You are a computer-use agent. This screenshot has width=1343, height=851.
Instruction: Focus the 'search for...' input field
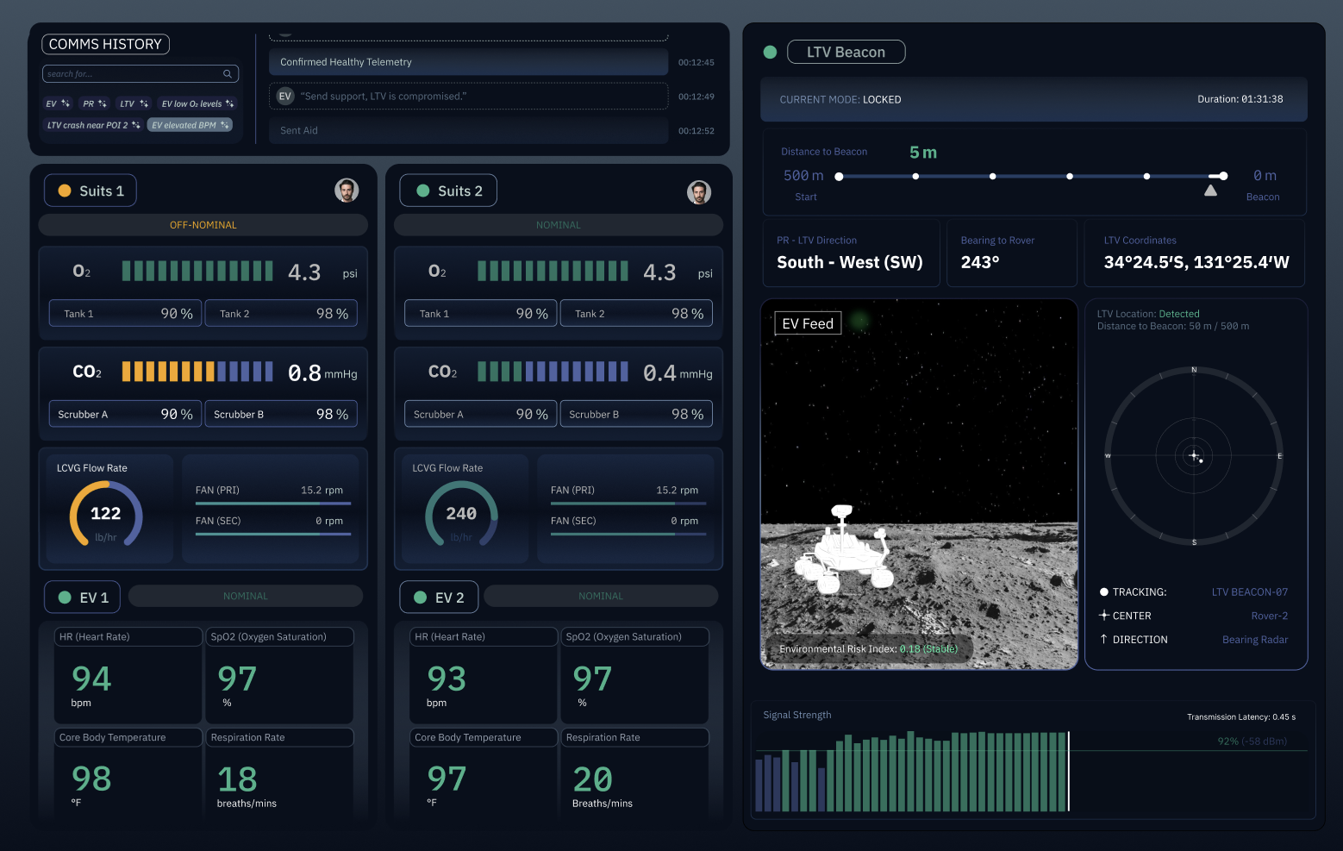pyautogui.click(x=141, y=74)
